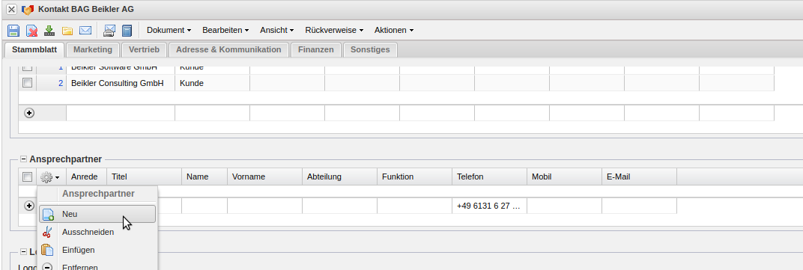Image resolution: width=803 pixels, height=270 pixels.
Task: Check the checkbox beside Beikler Software GmbH
Action: (28, 67)
